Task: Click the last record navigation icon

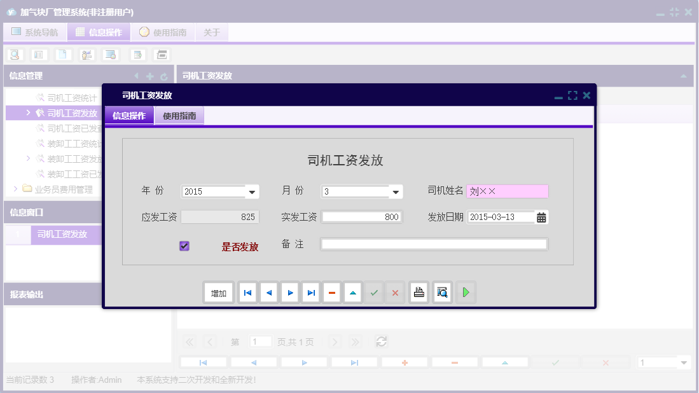Action: pos(310,292)
